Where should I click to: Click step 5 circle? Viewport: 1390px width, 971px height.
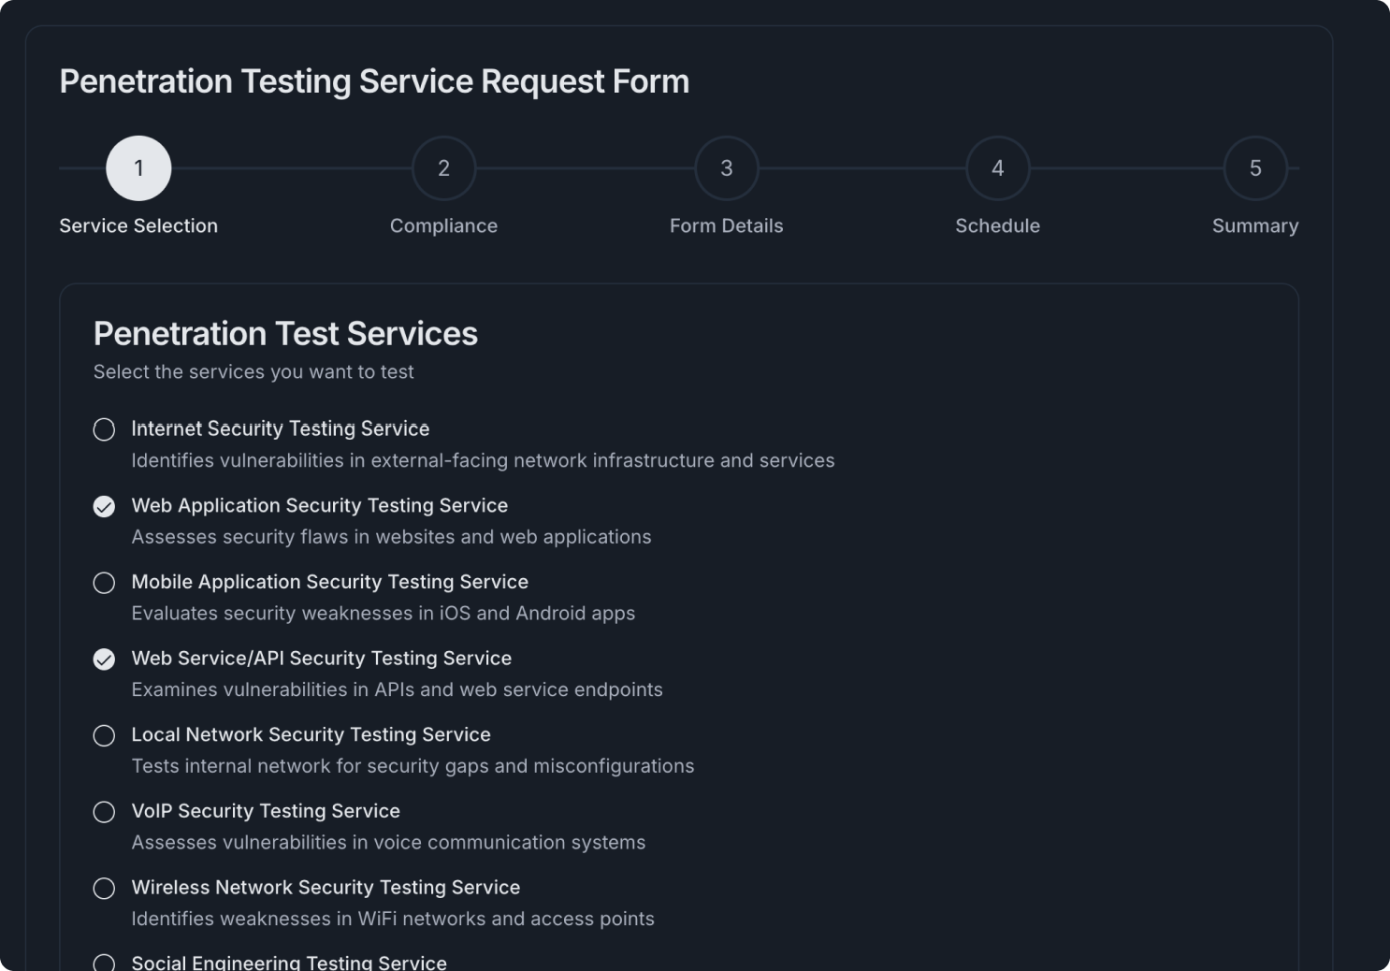(1255, 168)
